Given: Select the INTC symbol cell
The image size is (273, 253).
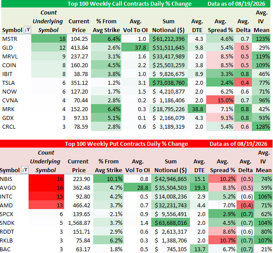Looking at the screenshot, I should point(14,196).
